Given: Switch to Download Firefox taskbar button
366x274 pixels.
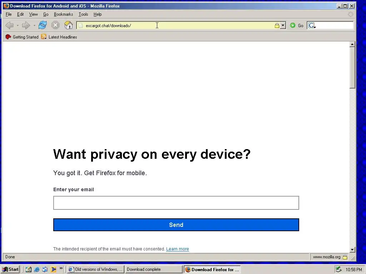Looking at the screenshot, I should tap(212, 269).
